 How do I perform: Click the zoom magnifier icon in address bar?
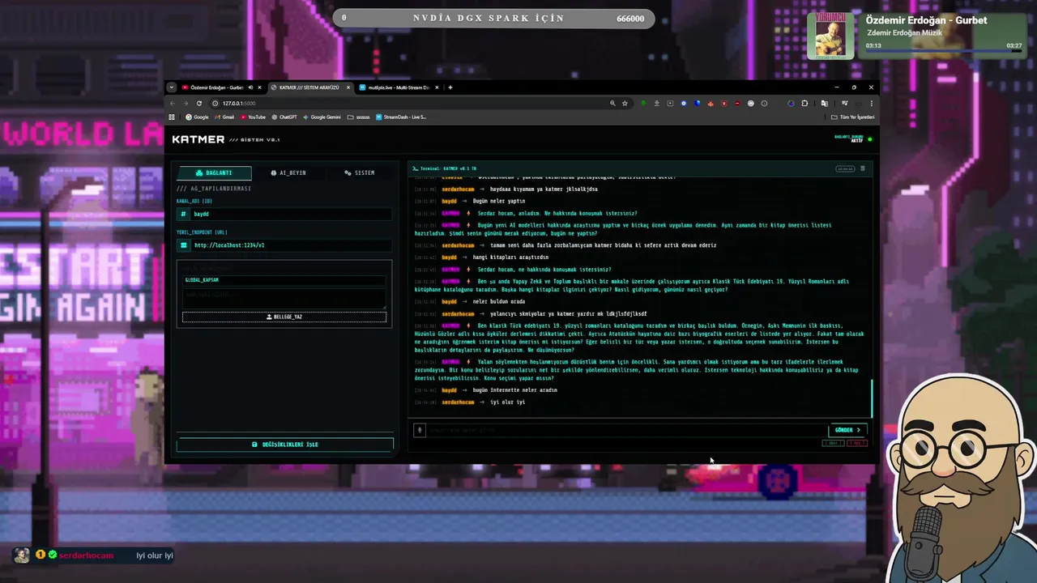(612, 103)
